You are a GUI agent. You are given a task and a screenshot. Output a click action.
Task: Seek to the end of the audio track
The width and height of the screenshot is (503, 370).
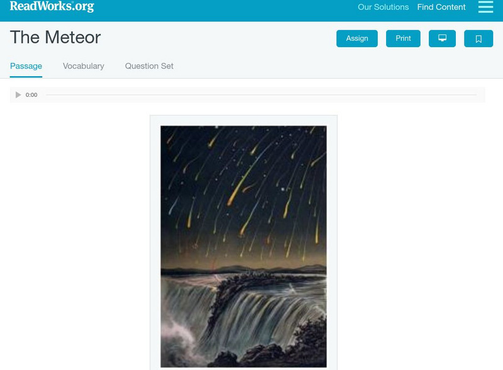pos(476,95)
